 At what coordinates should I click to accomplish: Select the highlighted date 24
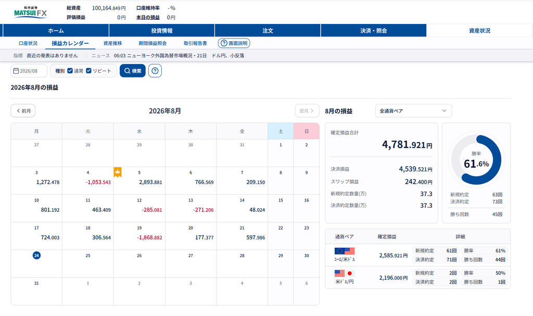coord(36,255)
